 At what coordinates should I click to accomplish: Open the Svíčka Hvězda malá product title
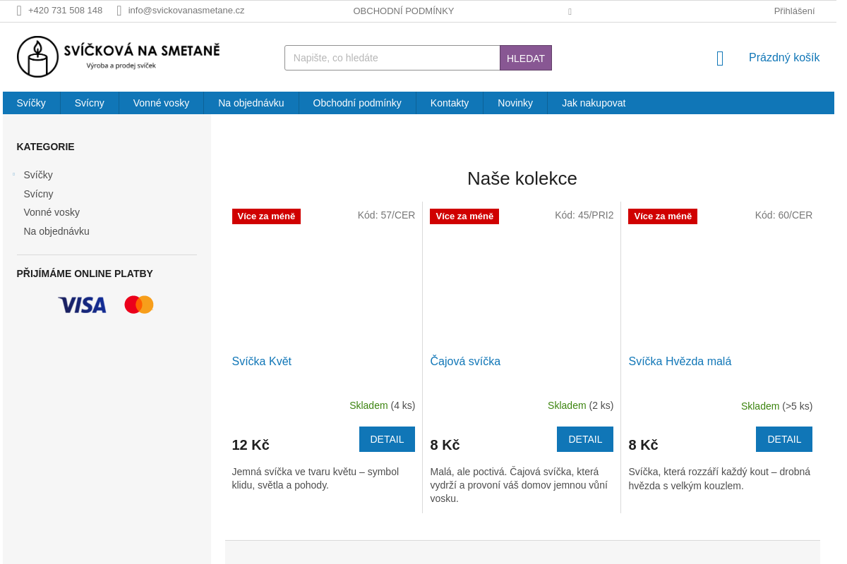680,362
